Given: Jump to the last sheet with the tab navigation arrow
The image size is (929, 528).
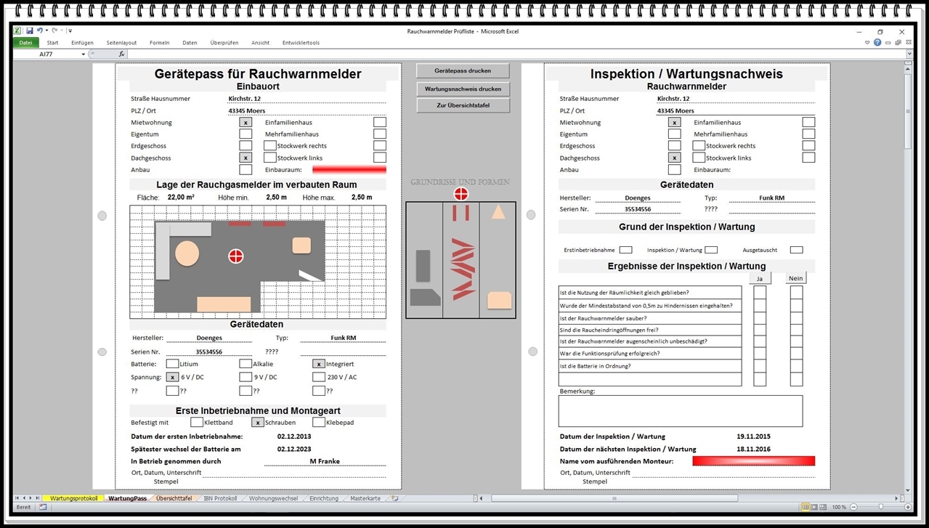Looking at the screenshot, I should point(38,499).
